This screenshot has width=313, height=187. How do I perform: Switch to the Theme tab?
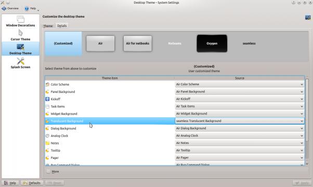(x=48, y=26)
